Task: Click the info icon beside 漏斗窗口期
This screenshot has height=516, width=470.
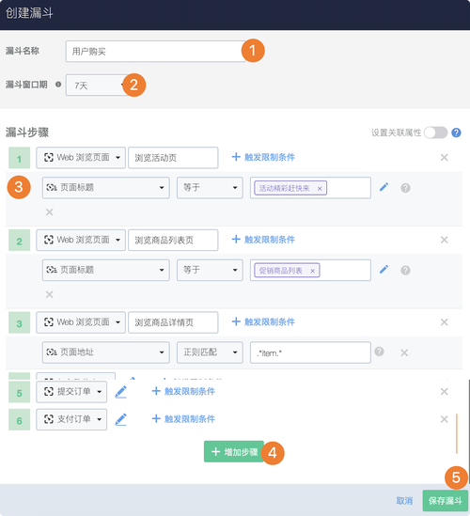Action: (58, 85)
